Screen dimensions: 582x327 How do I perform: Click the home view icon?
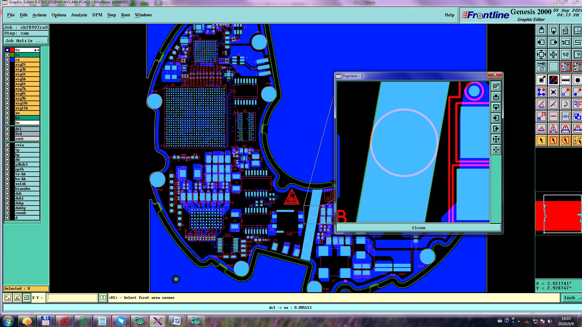pos(565,31)
